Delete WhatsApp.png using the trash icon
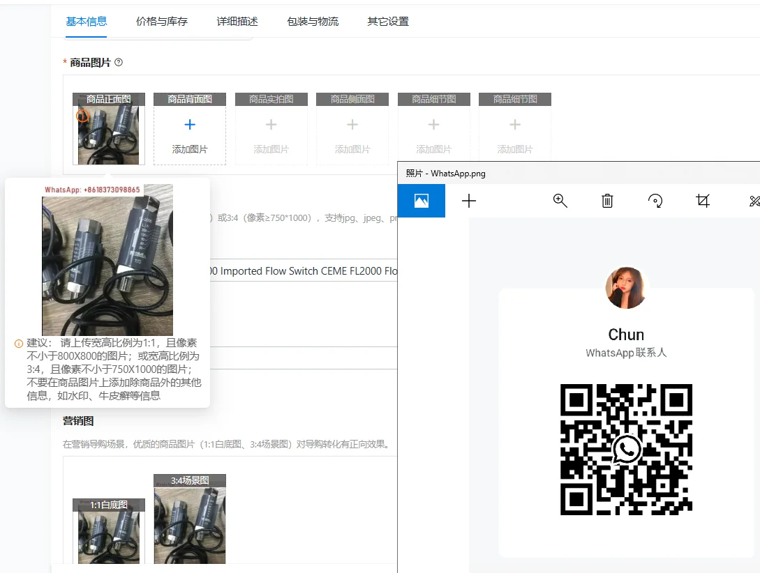Screen dimensions: 760x573 606,201
